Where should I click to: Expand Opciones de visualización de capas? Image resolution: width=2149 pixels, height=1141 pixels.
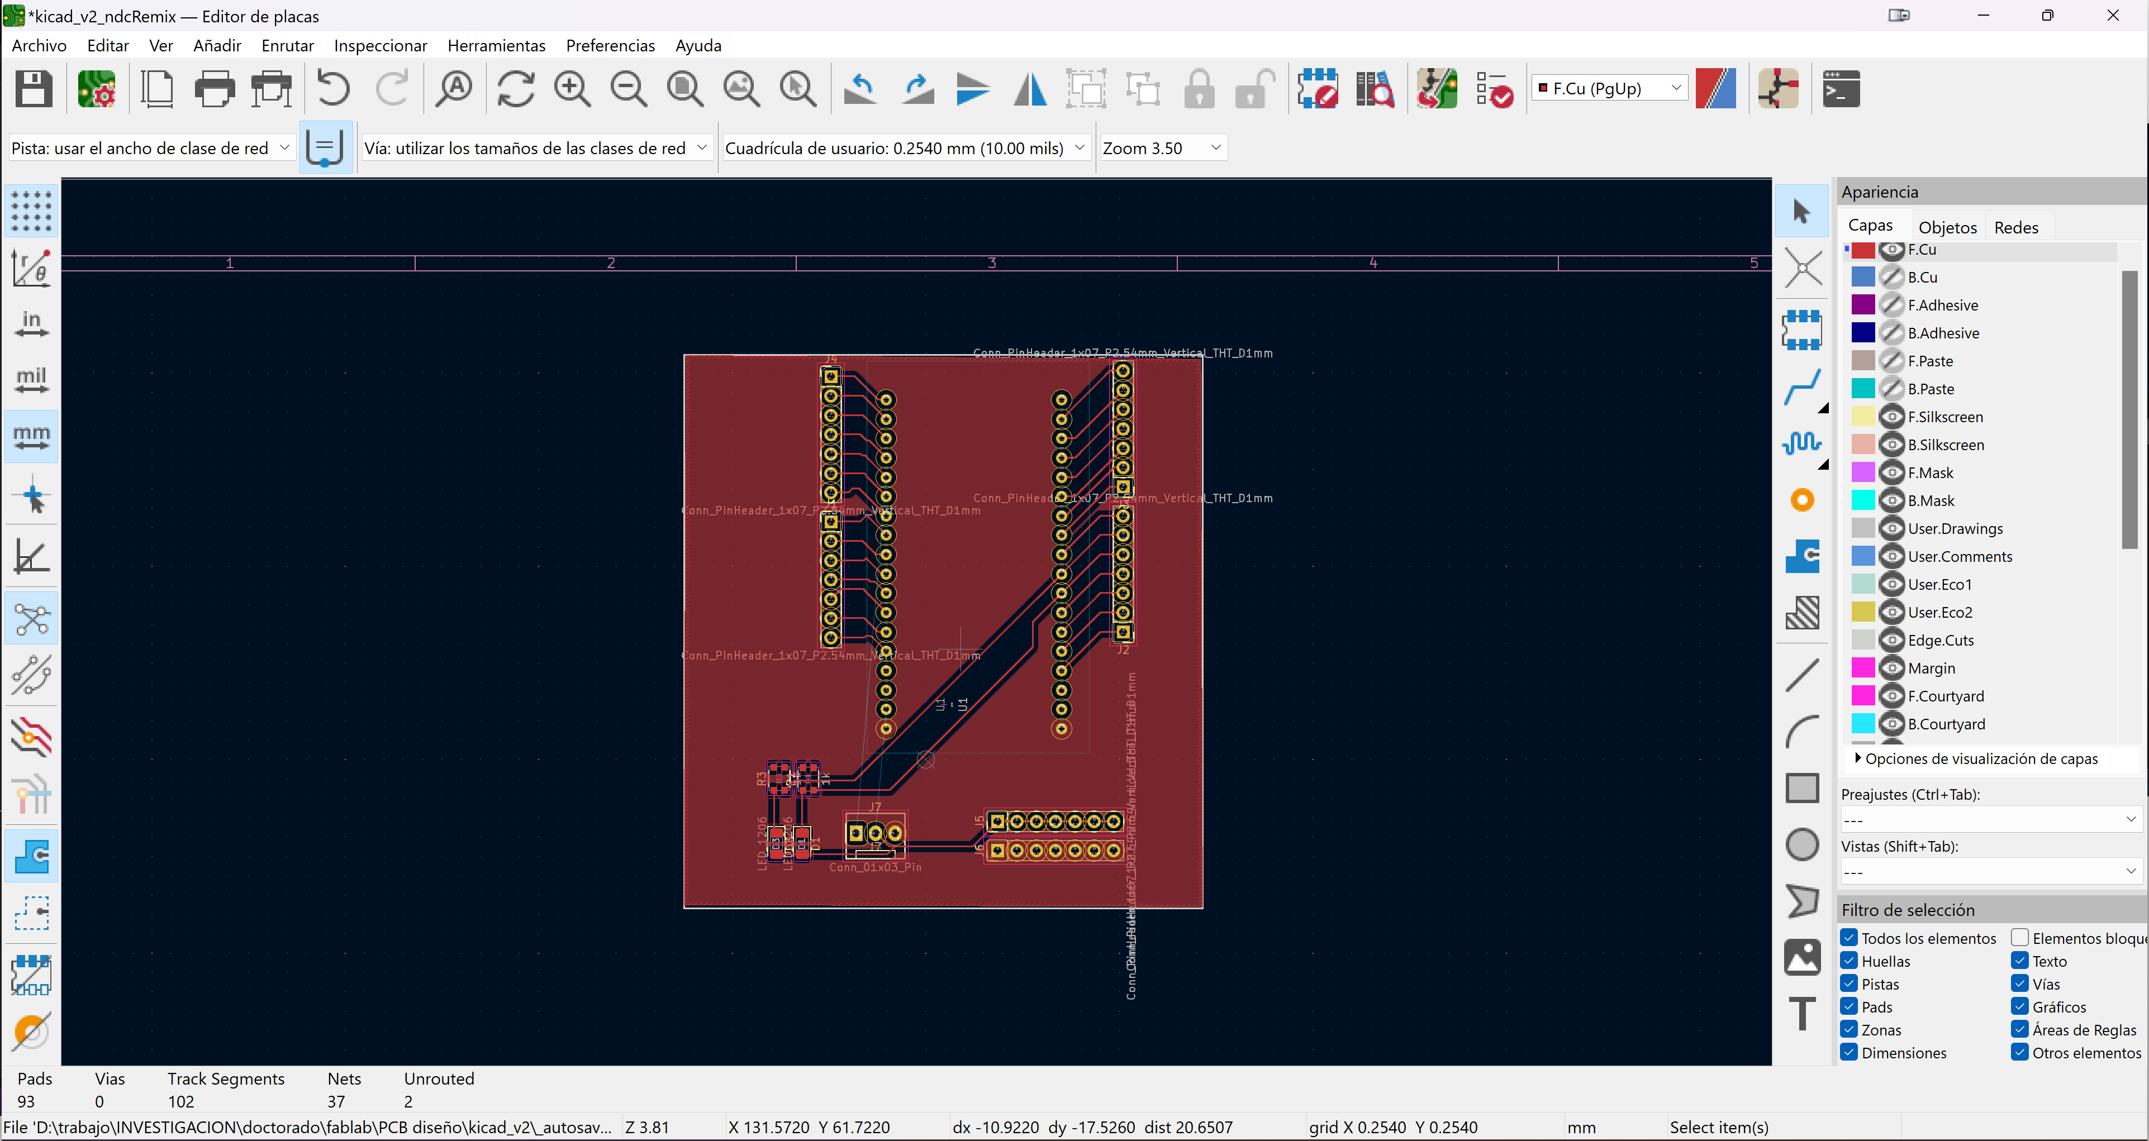[x=1975, y=758]
